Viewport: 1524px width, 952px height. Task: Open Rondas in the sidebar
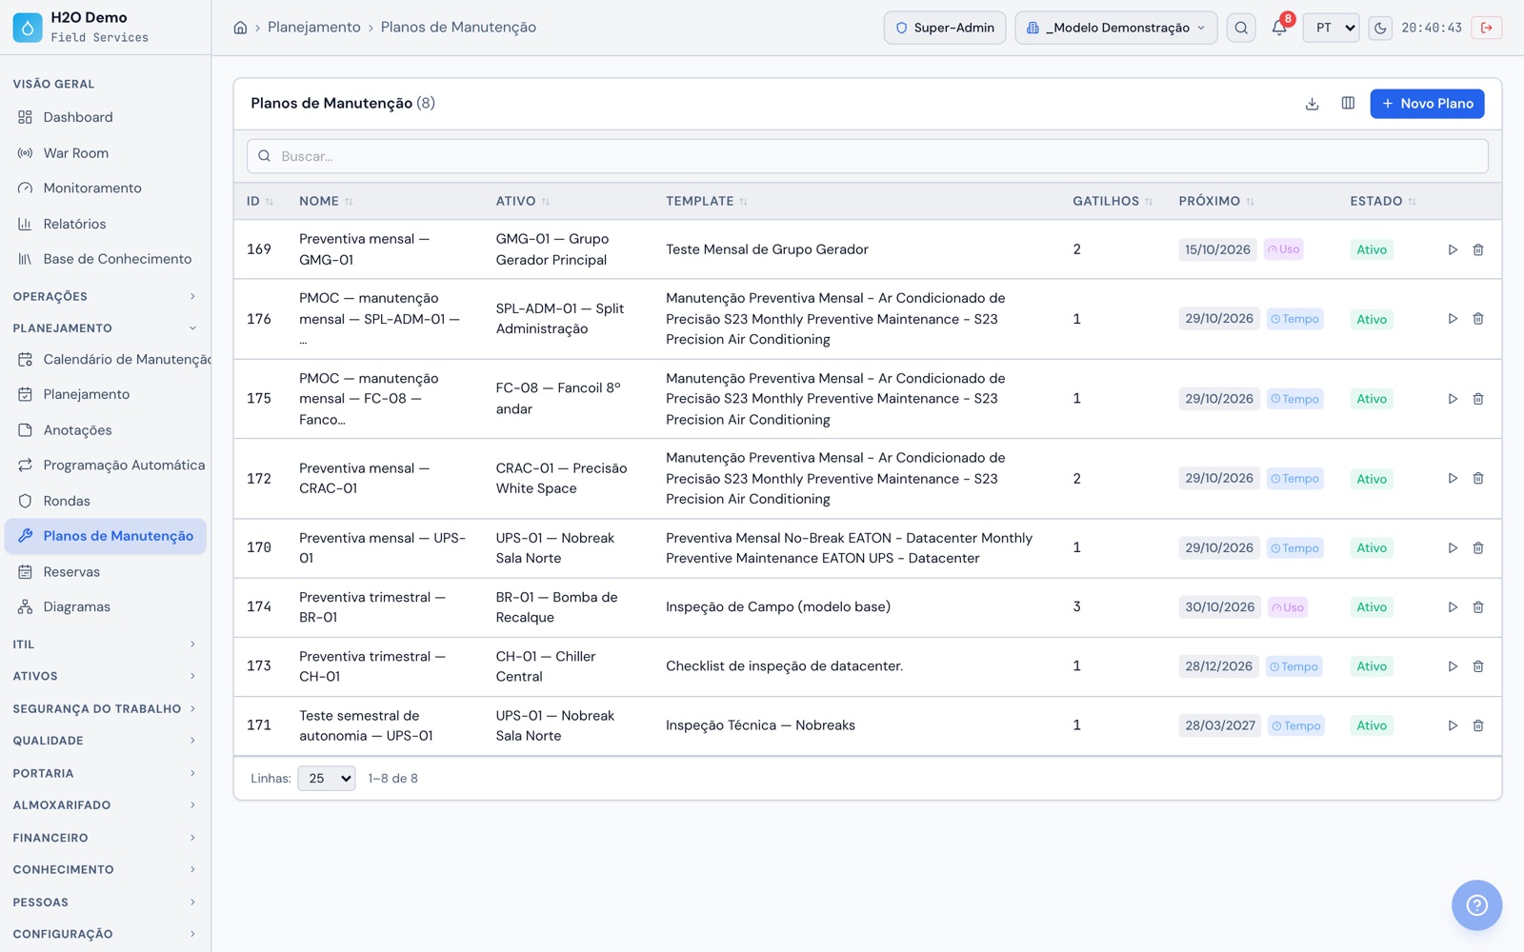tap(105, 501)
